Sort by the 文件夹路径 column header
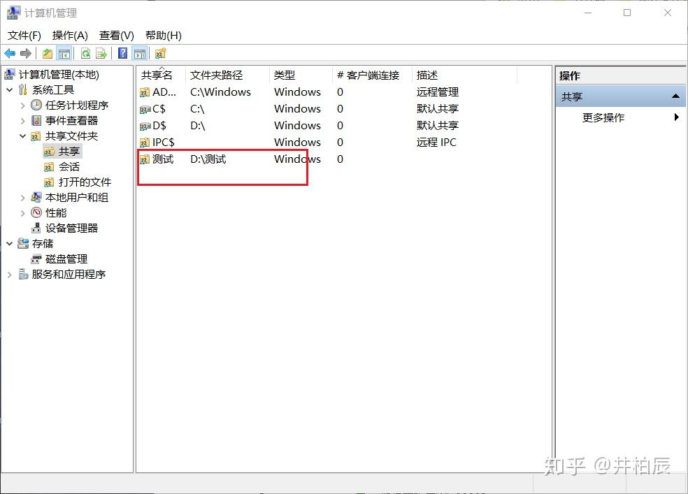This screenshot has width=688, height=494. tap(228, 75)
